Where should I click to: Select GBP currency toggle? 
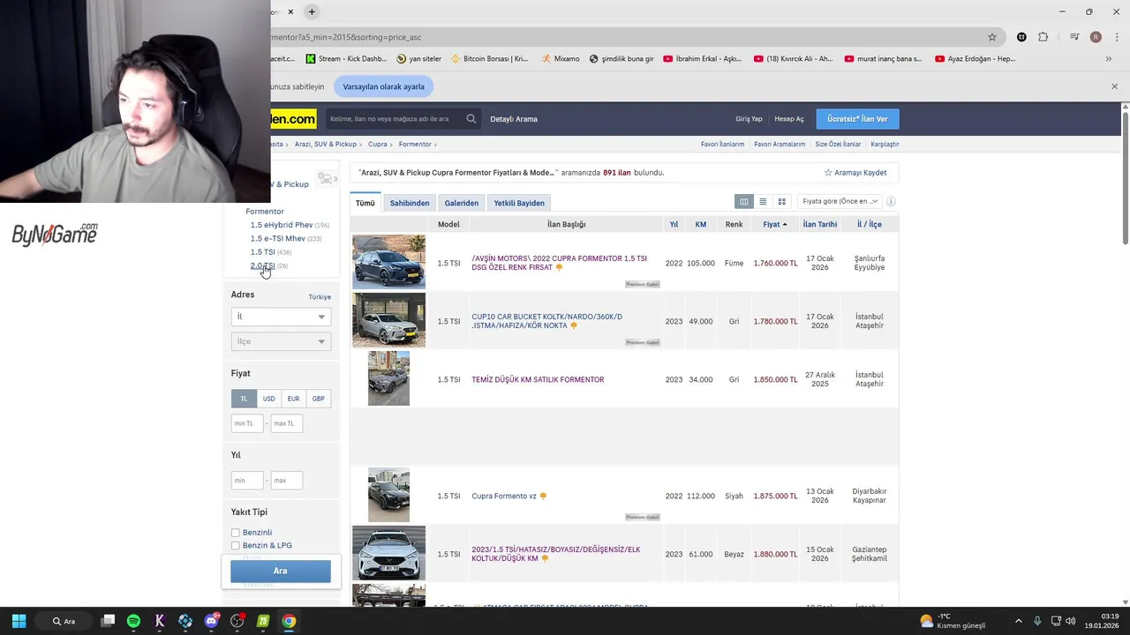pyautogui.click(x=319, y=399)
